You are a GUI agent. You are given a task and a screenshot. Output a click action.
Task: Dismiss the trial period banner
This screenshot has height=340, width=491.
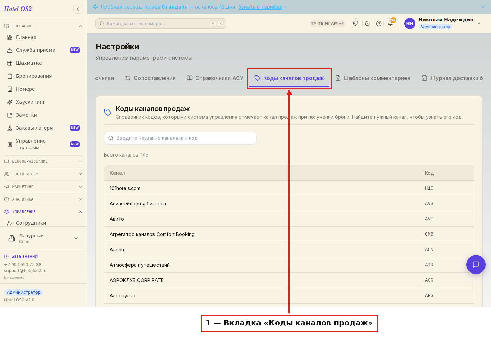483,7
